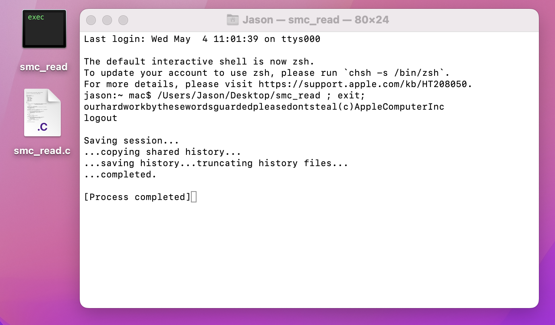Minimize the Terminal window
Image resolution: width=555 pixels, height=325 pixels.
click(x=107, y=20)
